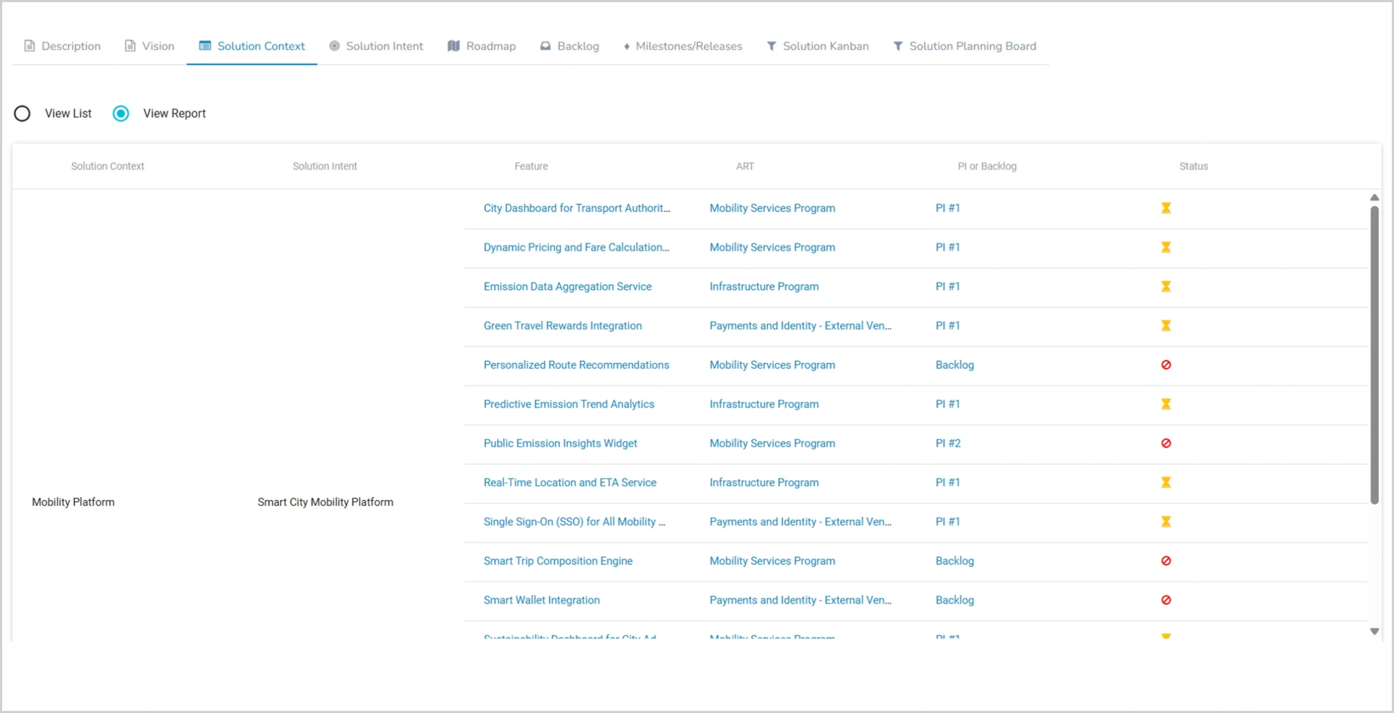This screenshot has height=713, width=1394.
Task: Click blocked status icon for Personalized Route Recommendations
Action: [1165, 365]
